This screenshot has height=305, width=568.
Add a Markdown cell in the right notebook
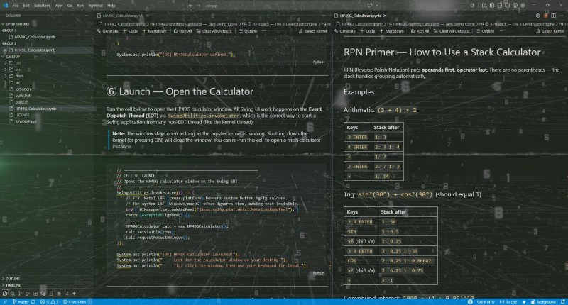tap(392, 31)
